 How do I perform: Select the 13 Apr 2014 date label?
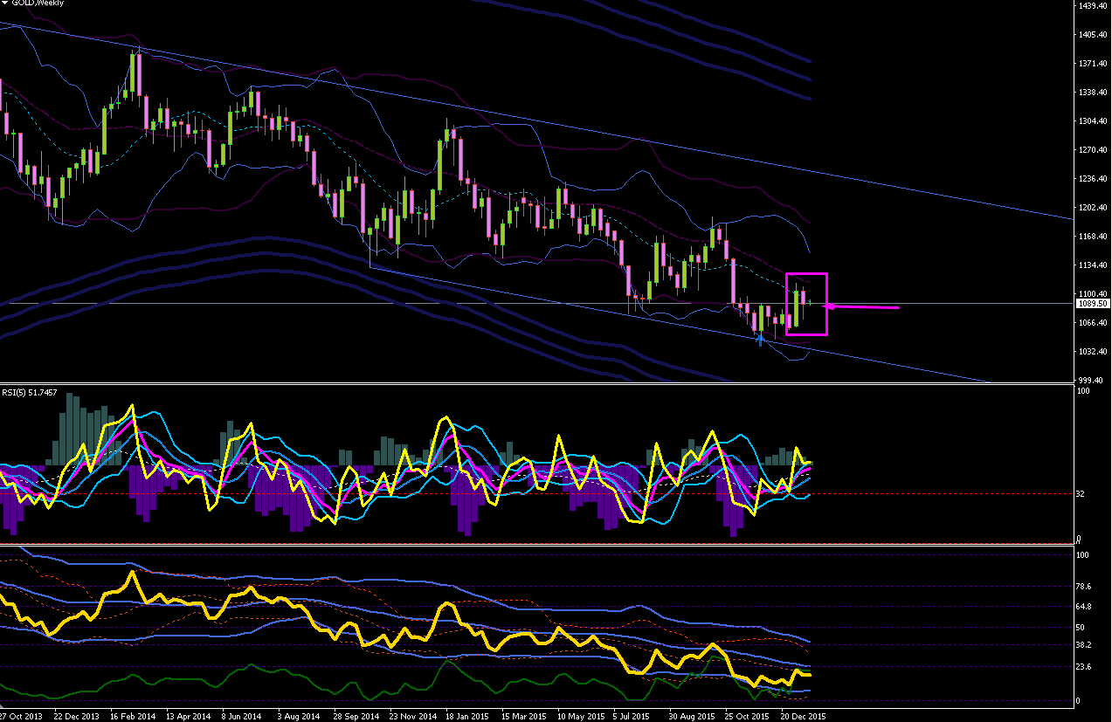coord(188,715)
